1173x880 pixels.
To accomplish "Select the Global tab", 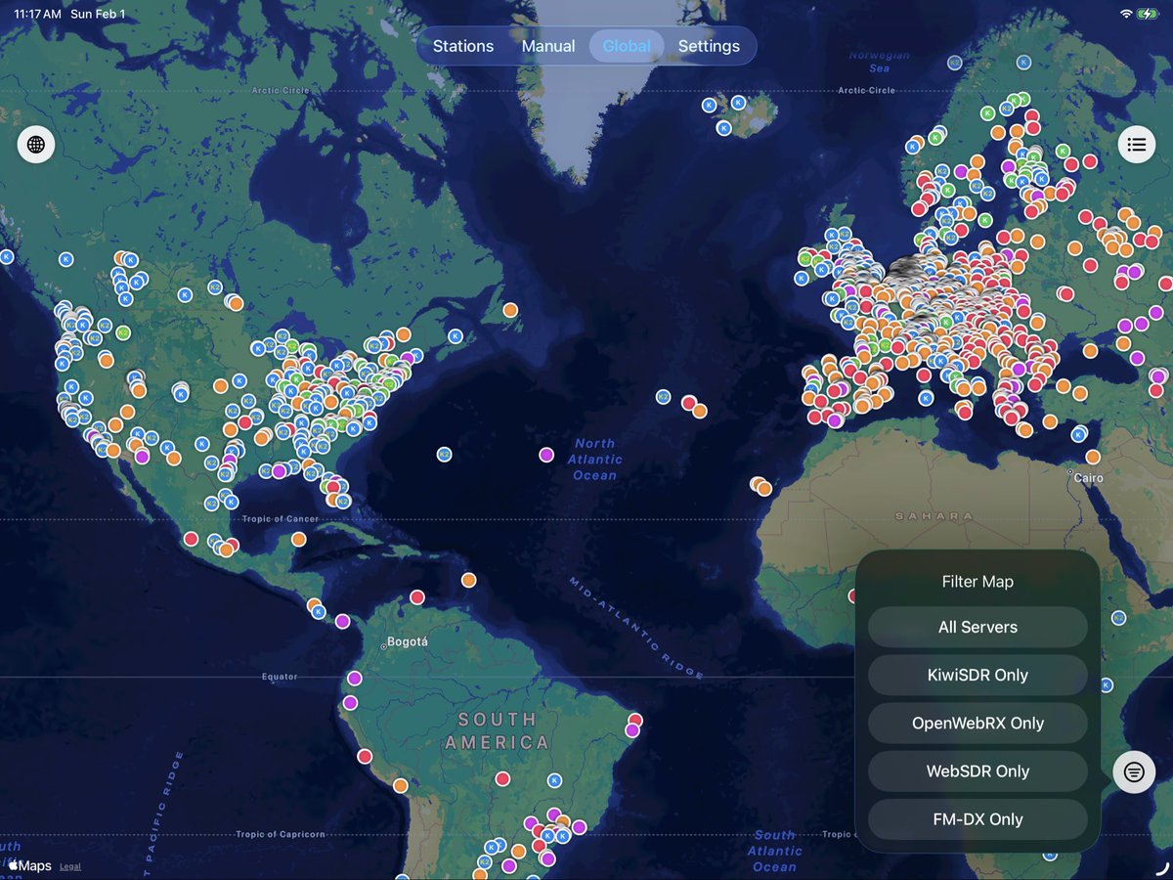I will [x=627, y=46].
